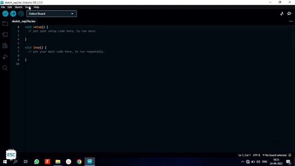Open the Boards Manager sidebar
295x166 pixels.
[x=5, y=35]
